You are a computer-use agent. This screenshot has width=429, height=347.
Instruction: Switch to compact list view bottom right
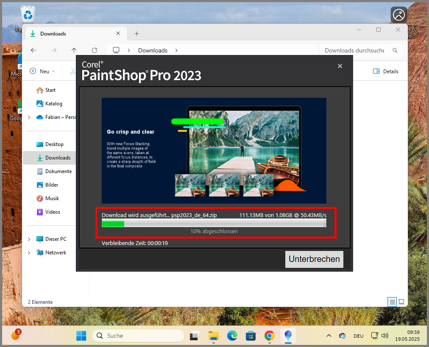point(392,302)
